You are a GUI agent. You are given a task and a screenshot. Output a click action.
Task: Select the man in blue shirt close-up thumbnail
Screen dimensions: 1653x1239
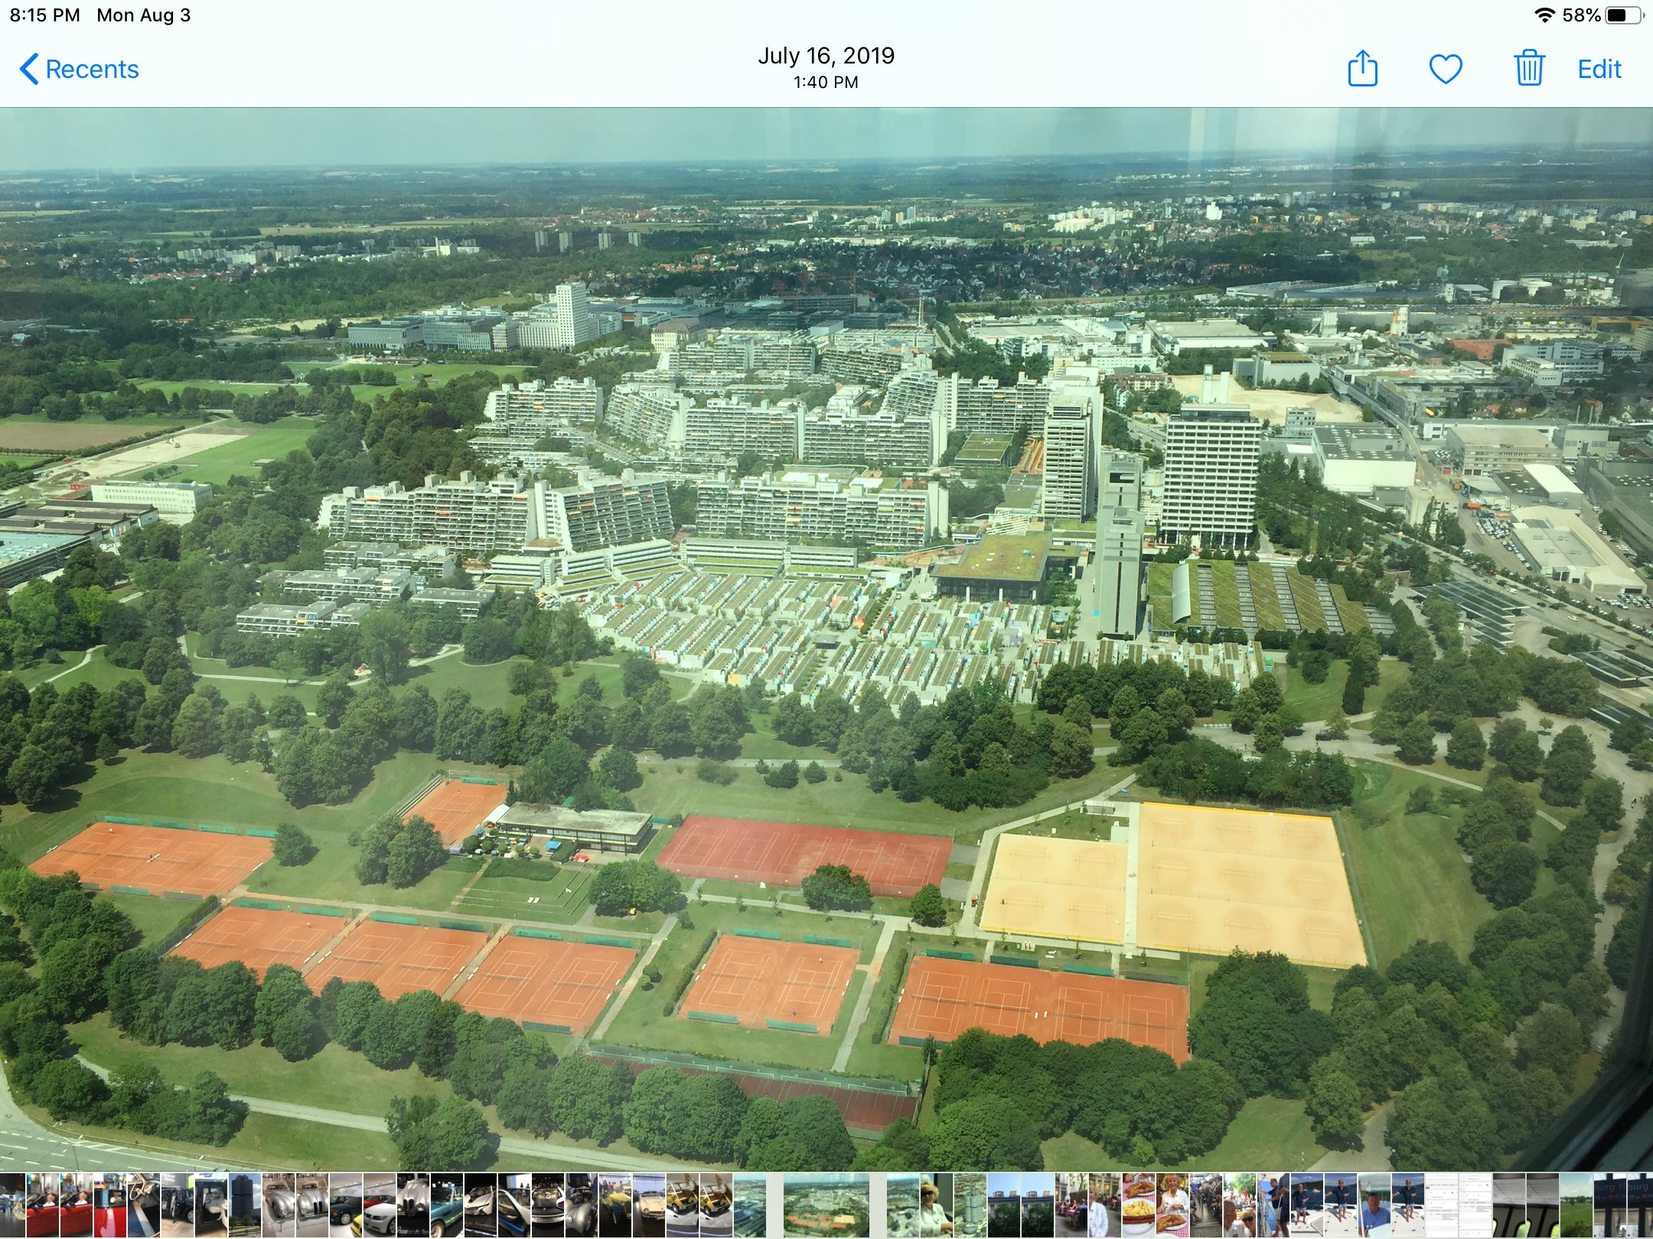pyautogui.click(x=1374, y=1205)
